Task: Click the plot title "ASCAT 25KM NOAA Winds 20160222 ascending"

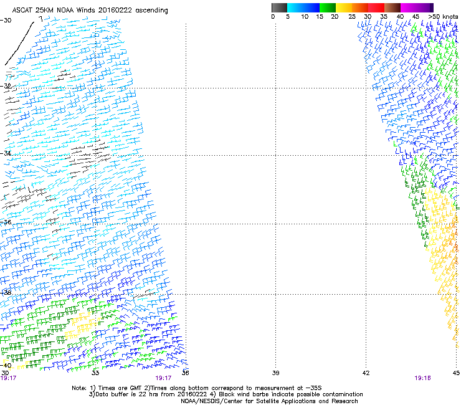Action: [x=90, y=11]
